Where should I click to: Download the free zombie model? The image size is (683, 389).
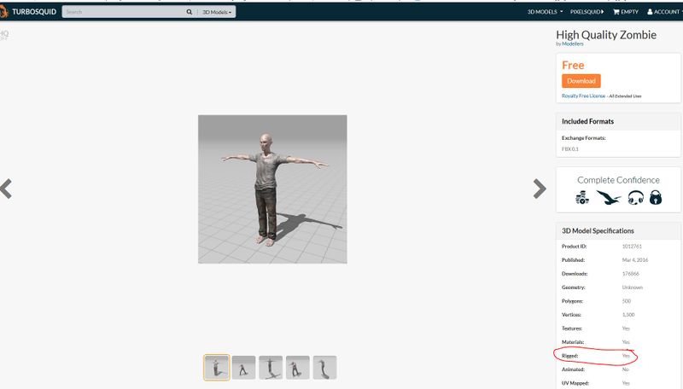pyautogui.click(x=581, y=81)
